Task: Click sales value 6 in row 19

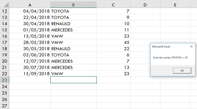Action: (x=113, y=55)
